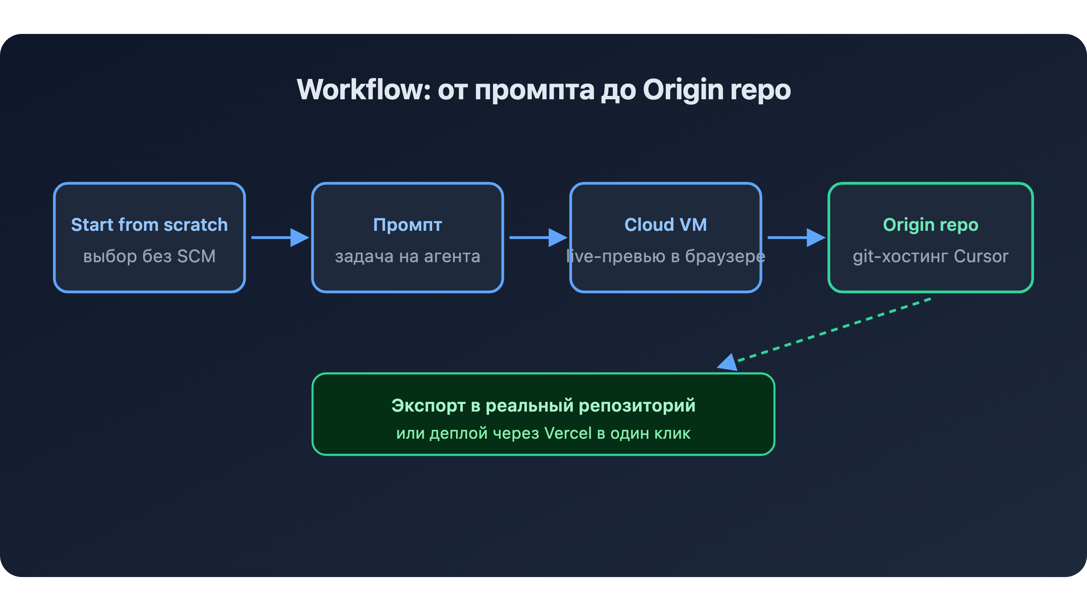
Task: Select the 'Cloud VM' box heading
Action: click(666, 224)
